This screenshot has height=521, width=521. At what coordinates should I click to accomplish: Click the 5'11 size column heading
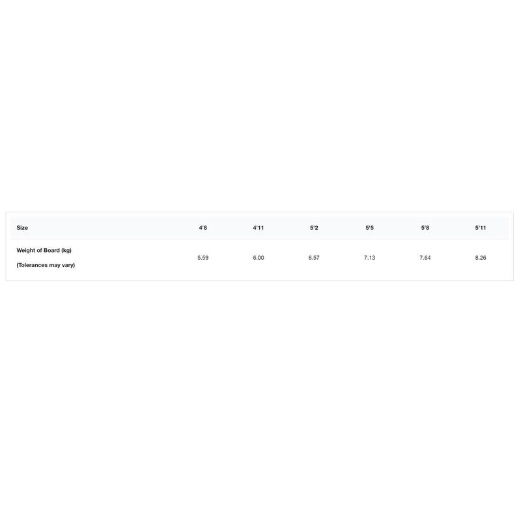click(x=481, y=228)
